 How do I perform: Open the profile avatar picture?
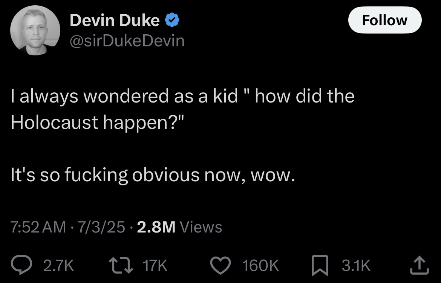click(x=35, y=30)
